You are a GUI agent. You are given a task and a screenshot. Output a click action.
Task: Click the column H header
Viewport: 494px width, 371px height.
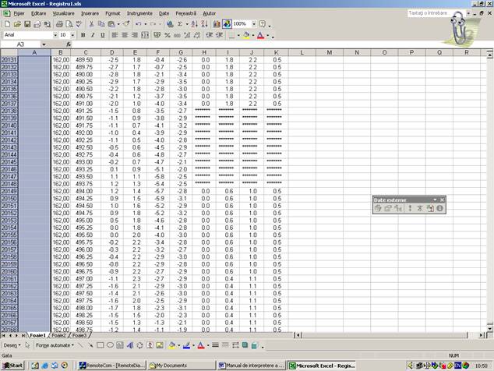coord(204,52)
